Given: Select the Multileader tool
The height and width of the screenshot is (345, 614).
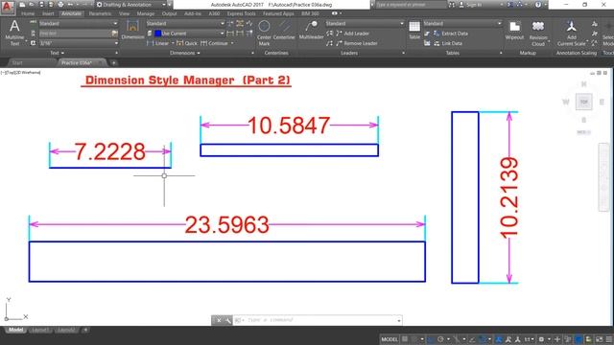Looking at the screenshot, I should [311, 30].
